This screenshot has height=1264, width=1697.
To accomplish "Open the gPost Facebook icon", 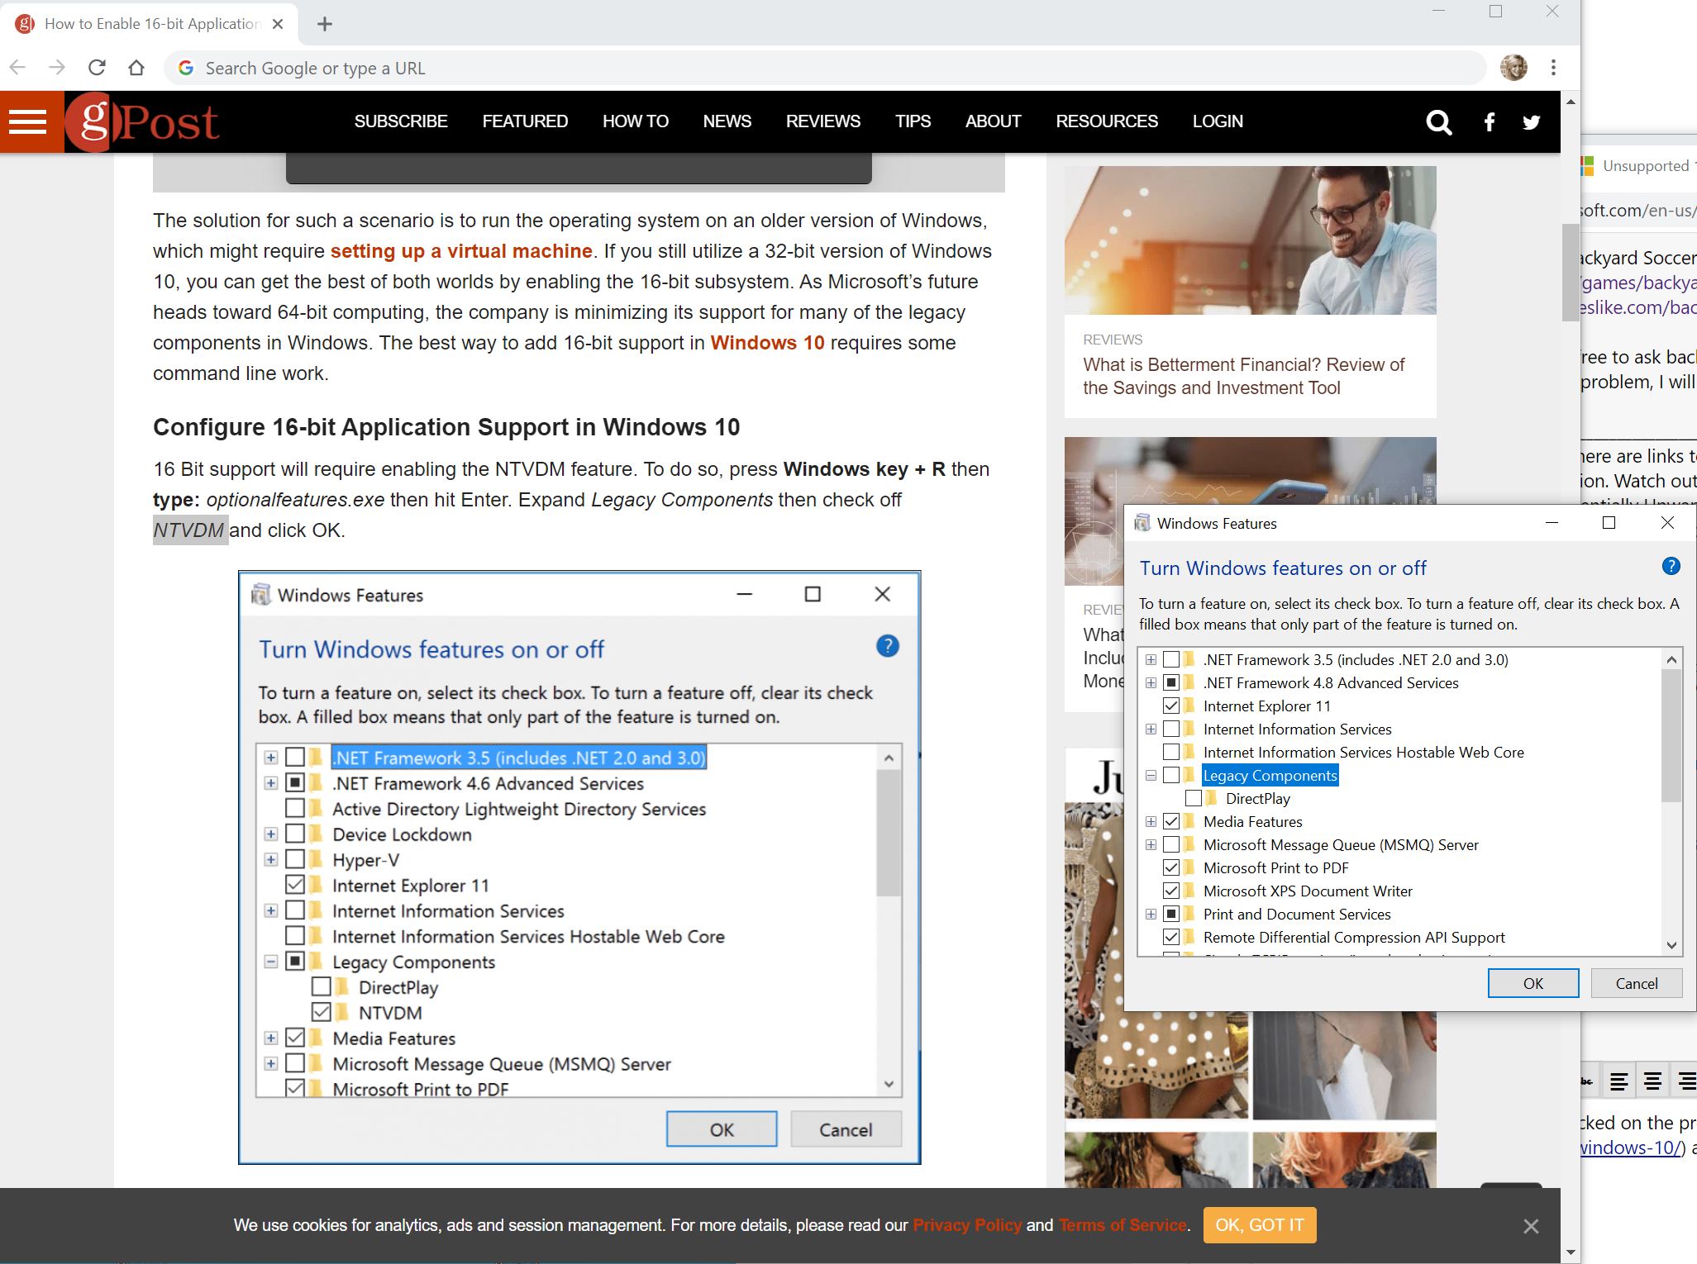I will 1489,122.
